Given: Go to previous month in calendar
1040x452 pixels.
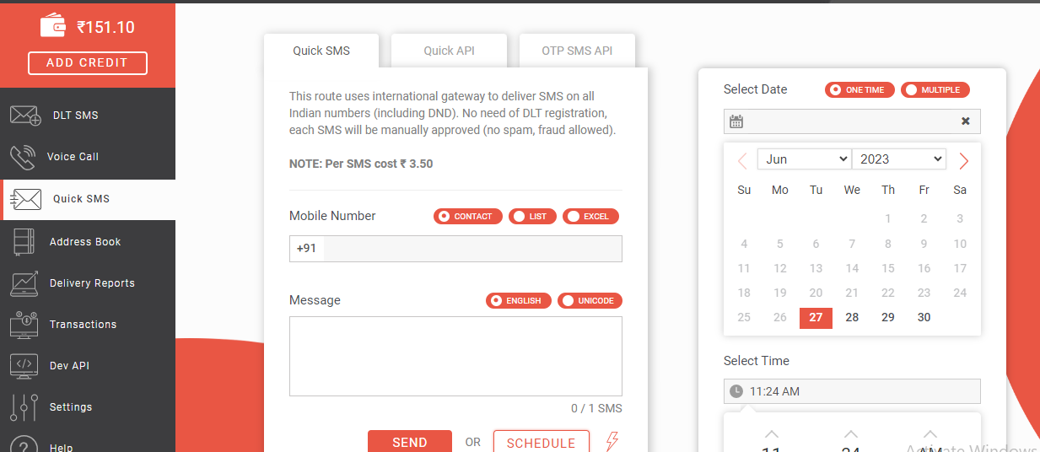Looking at the screenshot, I should 742,160.
